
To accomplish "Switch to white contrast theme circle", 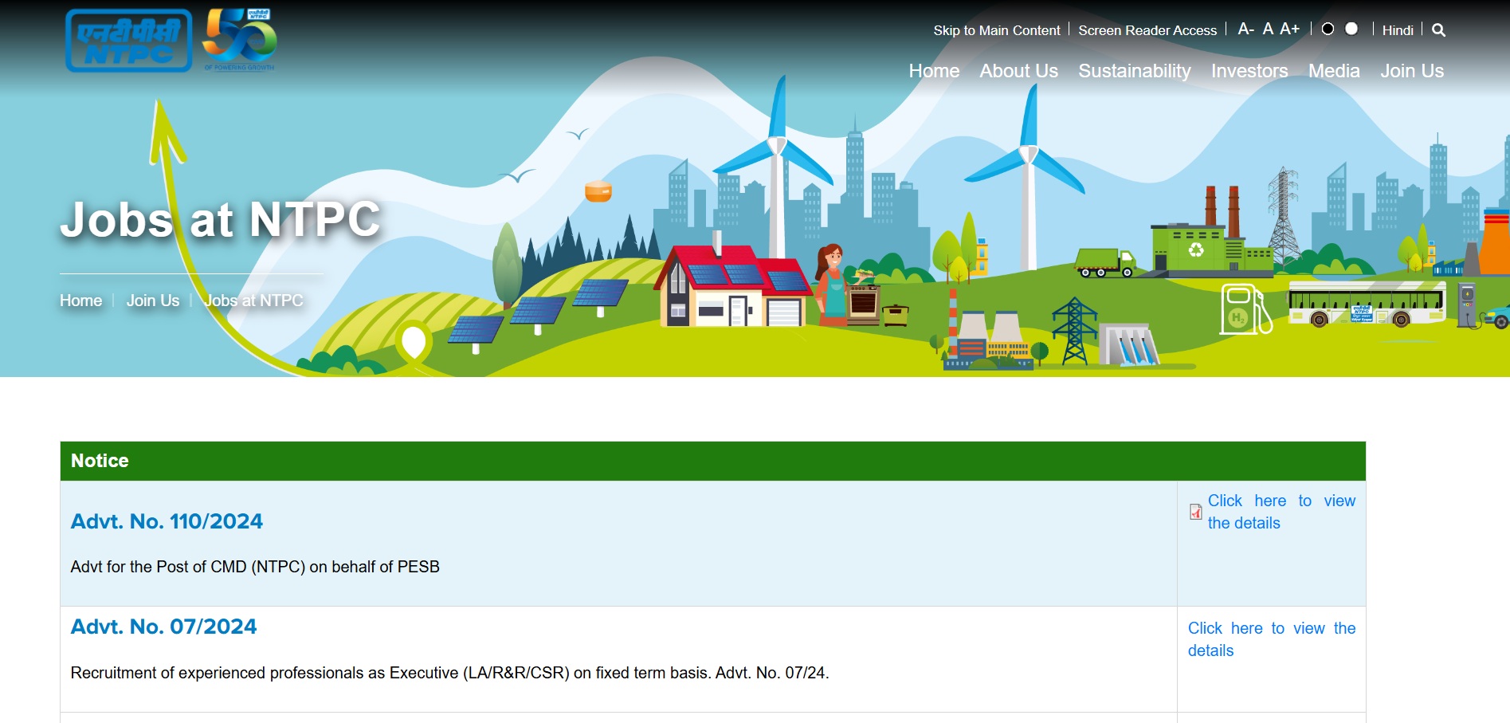I will 1351,29.
